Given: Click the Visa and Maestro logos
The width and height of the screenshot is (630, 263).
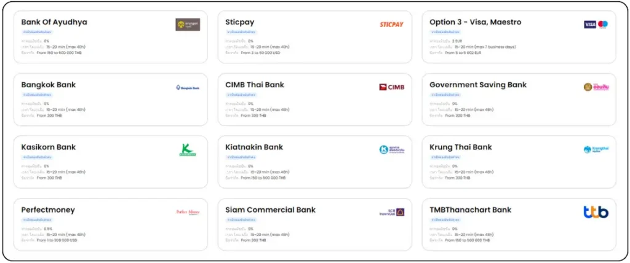Looking at the screenshot, I should (x=596, y=25).
